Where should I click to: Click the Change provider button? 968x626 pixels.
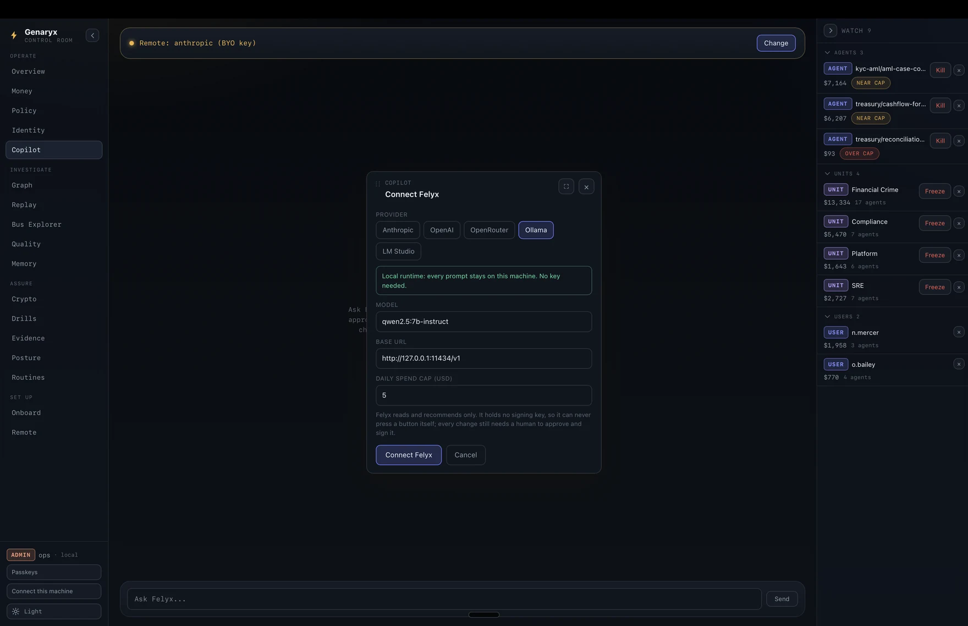(776, 43)
